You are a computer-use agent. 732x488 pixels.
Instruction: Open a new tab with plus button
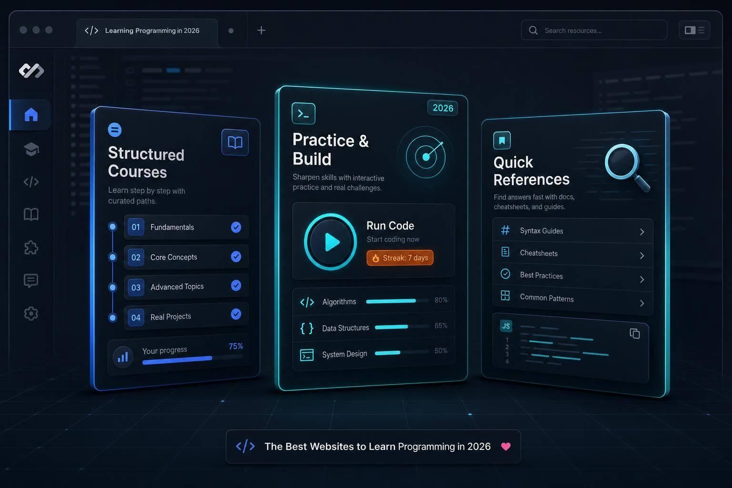pyautogui.click(x=261, y=30)
